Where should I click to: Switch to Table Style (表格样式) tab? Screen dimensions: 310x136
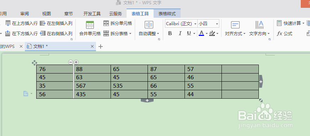click(x=167, y=13)
